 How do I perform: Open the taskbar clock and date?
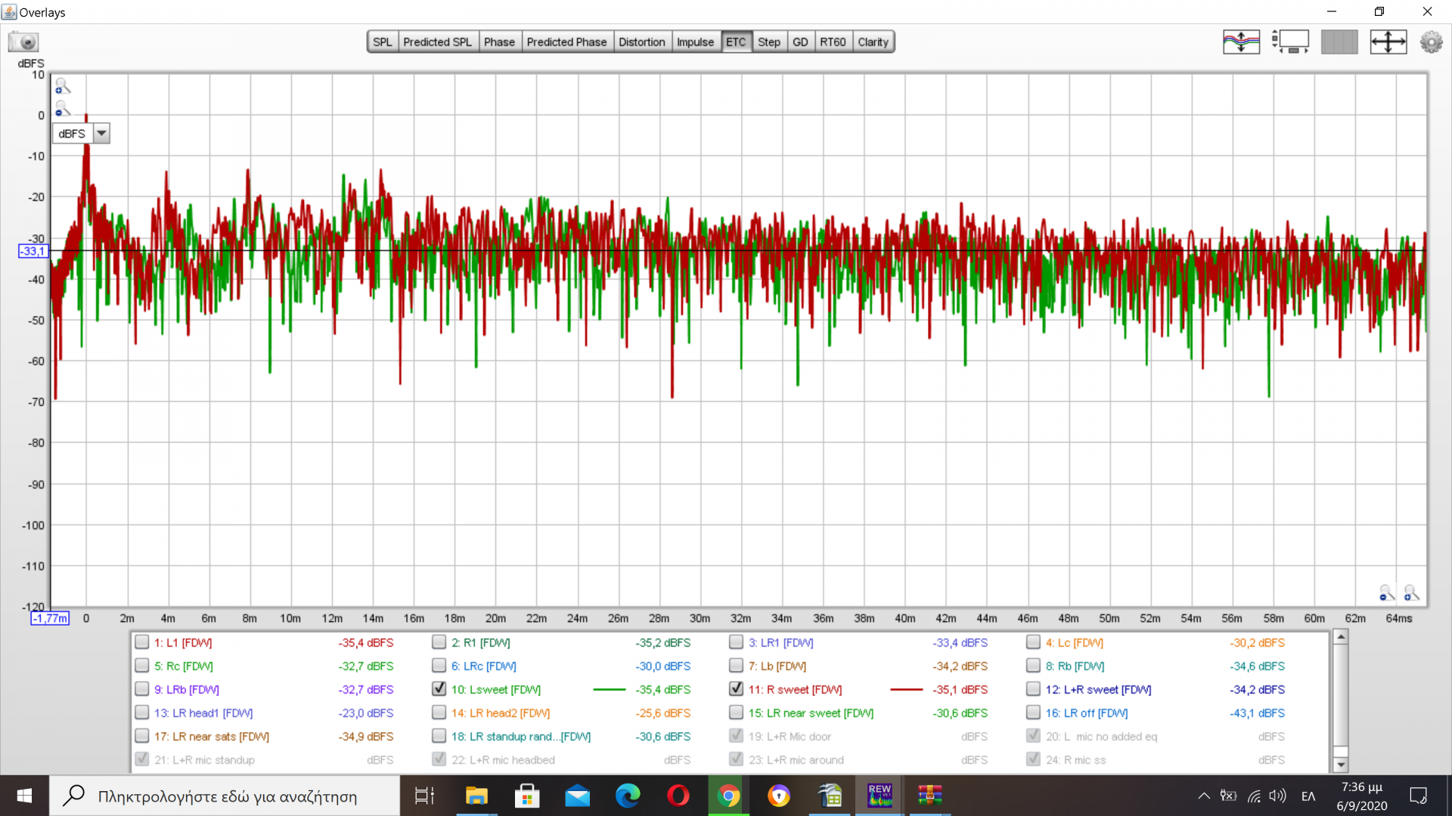point(1362,796)
